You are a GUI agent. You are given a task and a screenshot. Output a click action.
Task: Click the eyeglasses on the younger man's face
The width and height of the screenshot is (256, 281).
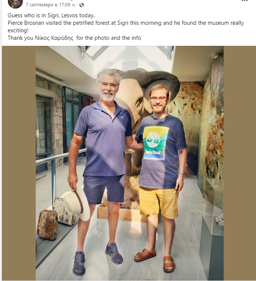(x=158, y=98)
